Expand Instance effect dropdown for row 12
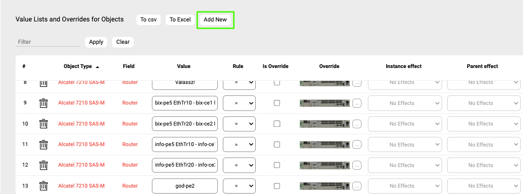The width and height of the screenshot is (523, 194). 405,165
